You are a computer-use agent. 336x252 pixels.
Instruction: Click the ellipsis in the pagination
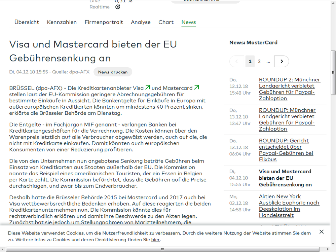tap(268, 62)
